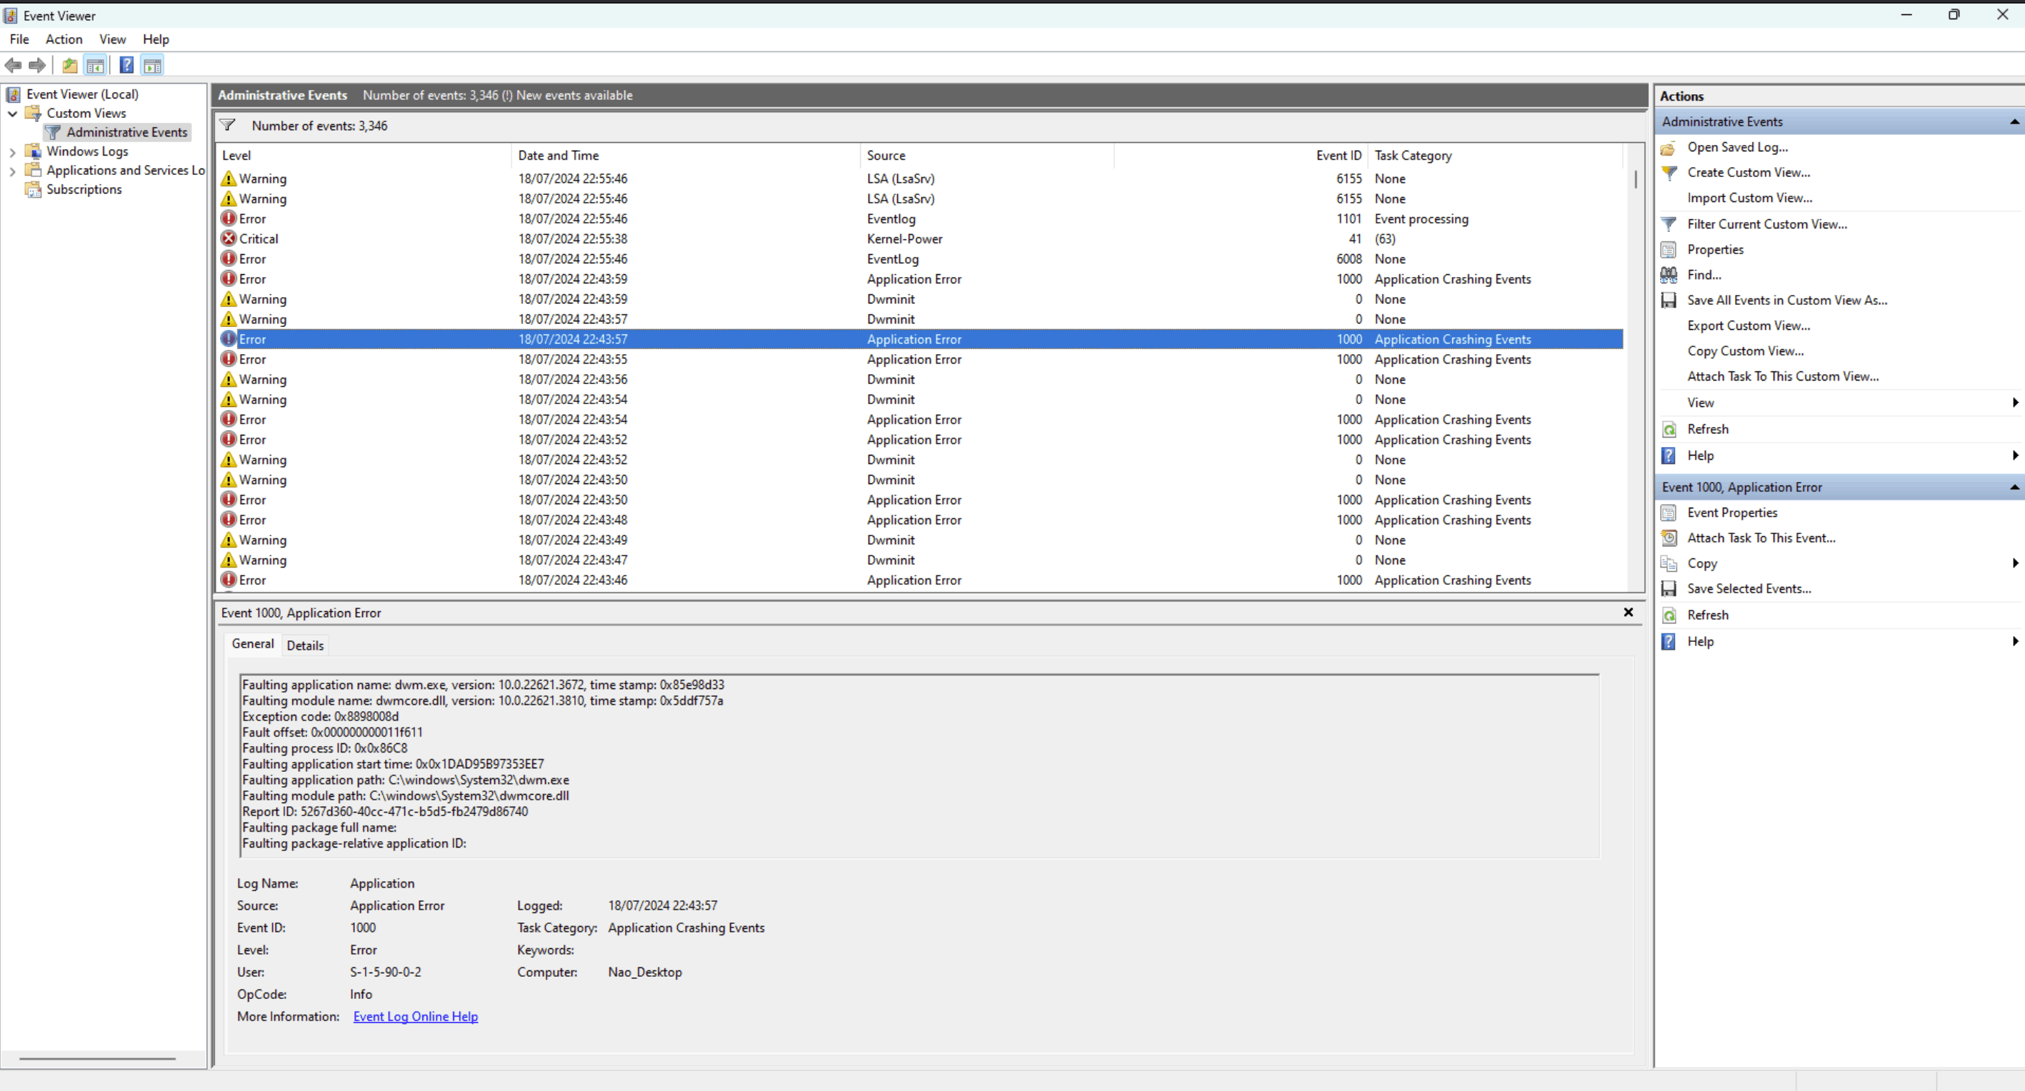The width and height of the screenshot is (2025, 1091).
Task: Collapse the Custom Views tree node
Action: 13,114
